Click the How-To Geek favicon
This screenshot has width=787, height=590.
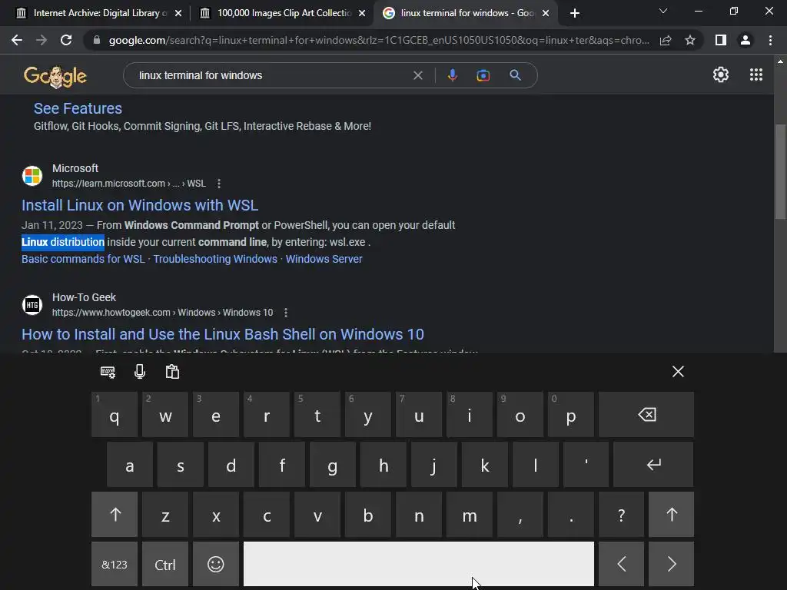point(32,304)
